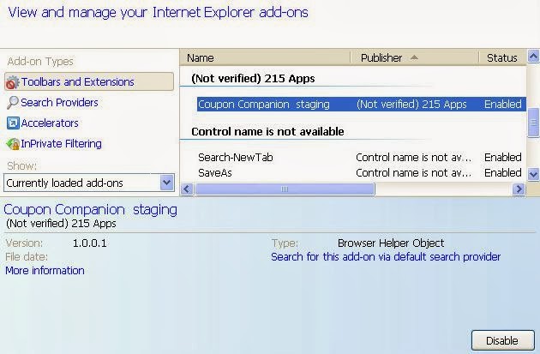Screen dimensions: 540x354
Task: Open the Accelerators add-on type
Action: [50, 123]
